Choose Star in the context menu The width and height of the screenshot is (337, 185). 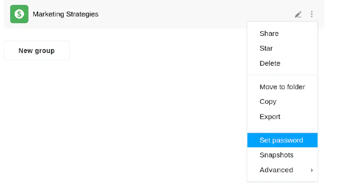266,49
